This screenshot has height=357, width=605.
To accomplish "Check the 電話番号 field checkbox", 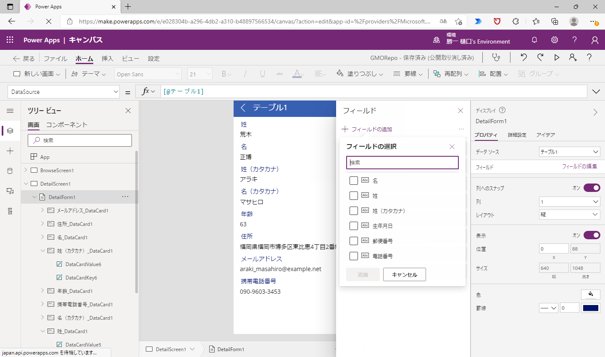I will [x=354, y=256].
